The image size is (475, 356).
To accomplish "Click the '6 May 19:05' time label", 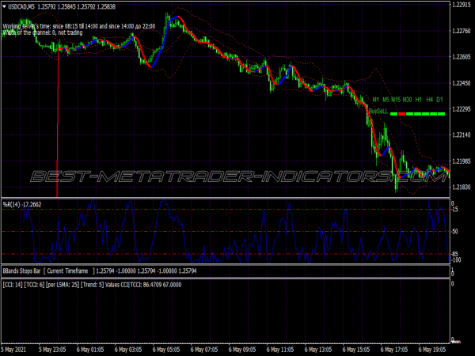I will (x=432, y=350).
